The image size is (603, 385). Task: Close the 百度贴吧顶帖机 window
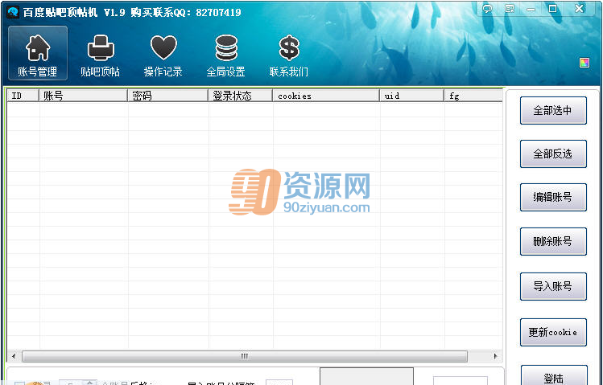(579, 9)
